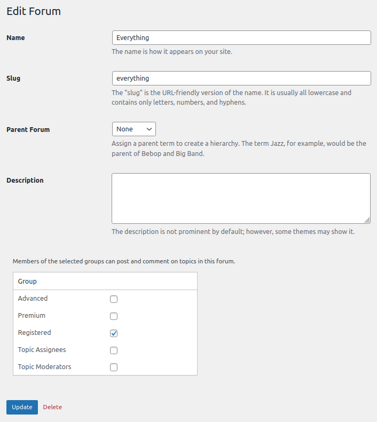Tick the Topic Assignees checkbox
This screenshot has width=377, height=422.
click(x=114, y=350)
